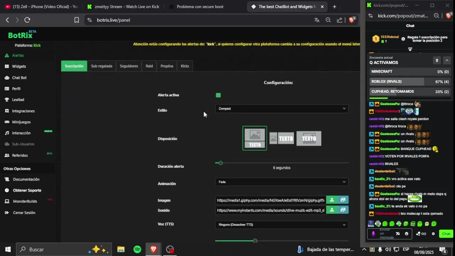This screenshot has width=455, height=256.
Task: Open the Alertas sidebar icon
Action: pos(7,55)
